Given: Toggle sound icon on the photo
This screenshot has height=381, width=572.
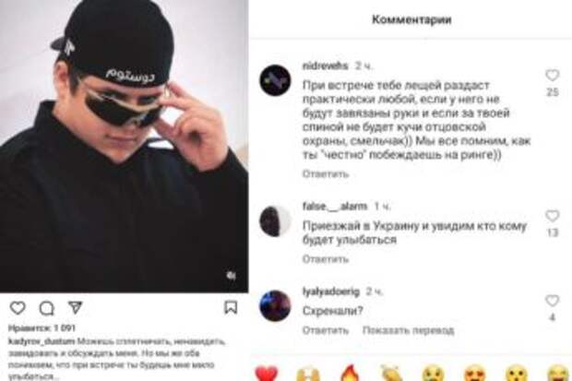Looking at the screenshot, I should pos(231,276).
